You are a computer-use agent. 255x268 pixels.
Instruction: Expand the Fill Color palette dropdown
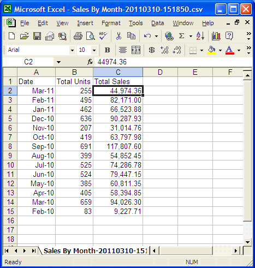pos(220,50)
